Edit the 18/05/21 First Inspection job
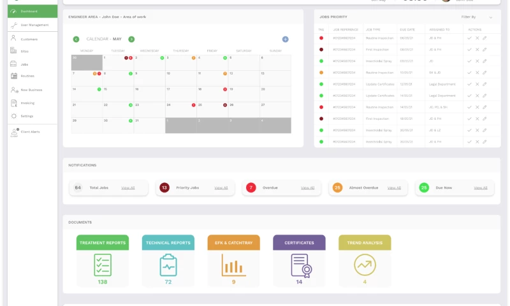510x306 pixels. coord(484,119)
